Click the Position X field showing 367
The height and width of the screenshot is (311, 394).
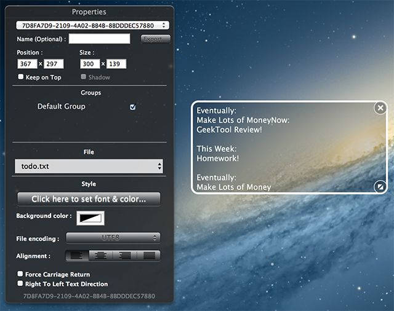[27, 64]
